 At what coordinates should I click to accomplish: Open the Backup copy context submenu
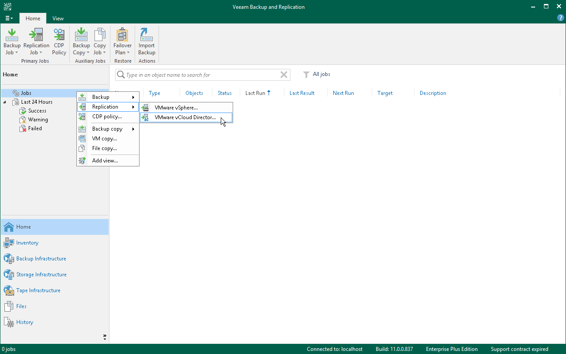tap(108, 129)
